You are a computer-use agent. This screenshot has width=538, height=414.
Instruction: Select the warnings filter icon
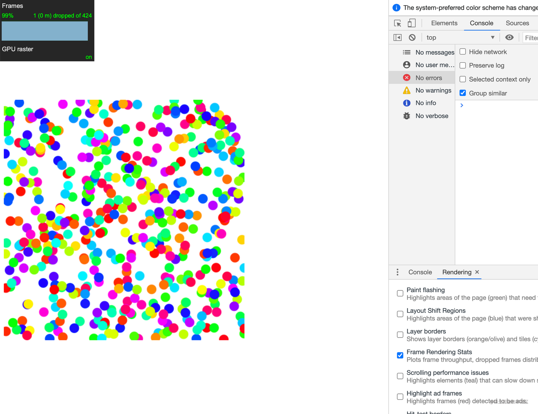(x=406, y=90)
